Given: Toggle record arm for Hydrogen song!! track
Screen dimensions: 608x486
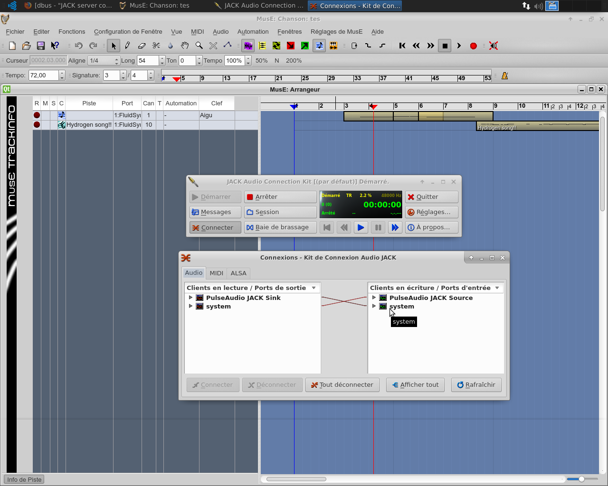Looking at the screenshot, I should click(37, 125).
